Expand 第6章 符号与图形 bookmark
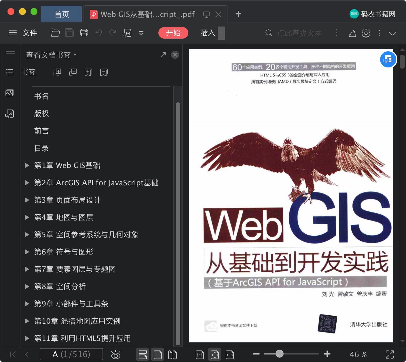Image resolution: width=406 pixels, height=362 pixels. click(27, 252)
